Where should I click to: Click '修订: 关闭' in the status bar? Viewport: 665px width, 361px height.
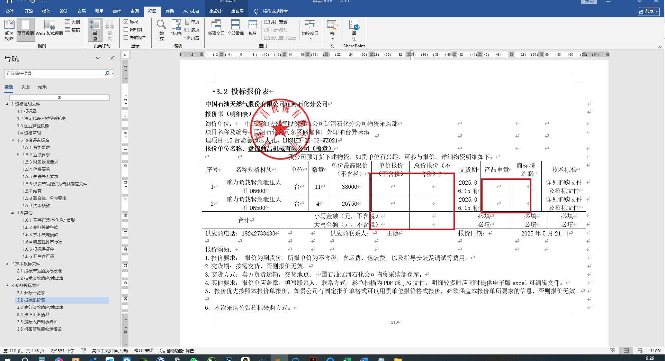click(x=144, y=351)
